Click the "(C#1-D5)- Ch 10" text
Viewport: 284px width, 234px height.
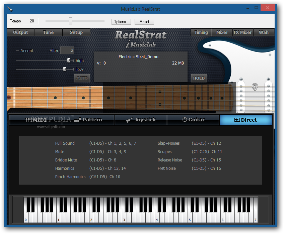coord(105,177)
